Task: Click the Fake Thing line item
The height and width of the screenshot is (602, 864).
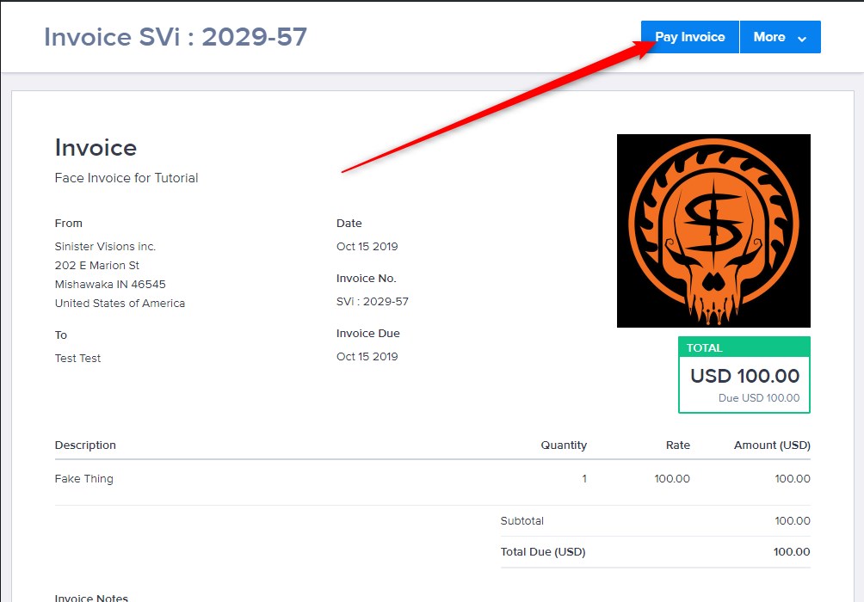Action: coord(83,479)
